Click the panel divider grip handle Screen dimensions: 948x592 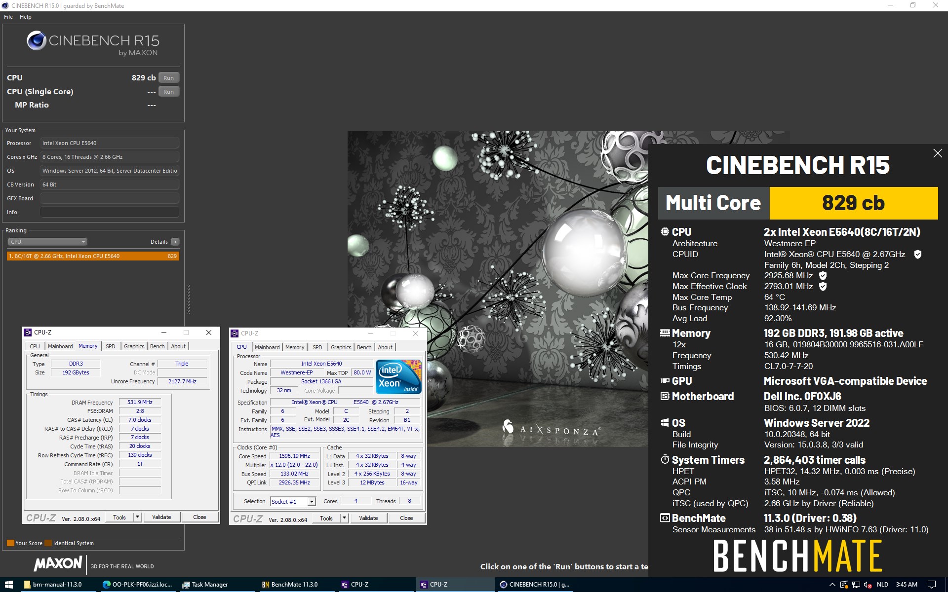click(x=189, y=299)
